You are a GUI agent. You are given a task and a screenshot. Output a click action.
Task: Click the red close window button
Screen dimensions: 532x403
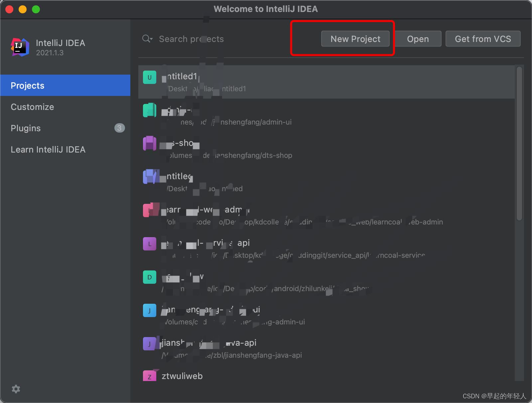(x=9, y=9)
